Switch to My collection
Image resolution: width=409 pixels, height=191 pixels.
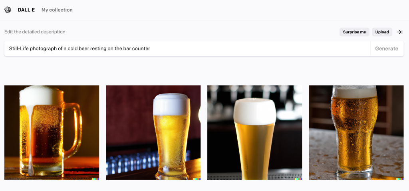(x=57, y=10)
